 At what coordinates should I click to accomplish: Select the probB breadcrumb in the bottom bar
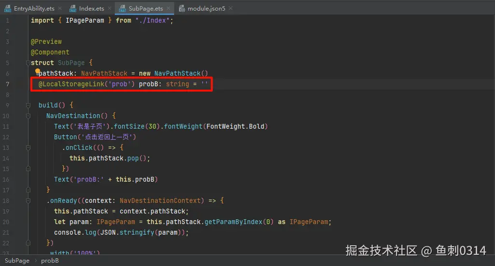pos(50,261)
